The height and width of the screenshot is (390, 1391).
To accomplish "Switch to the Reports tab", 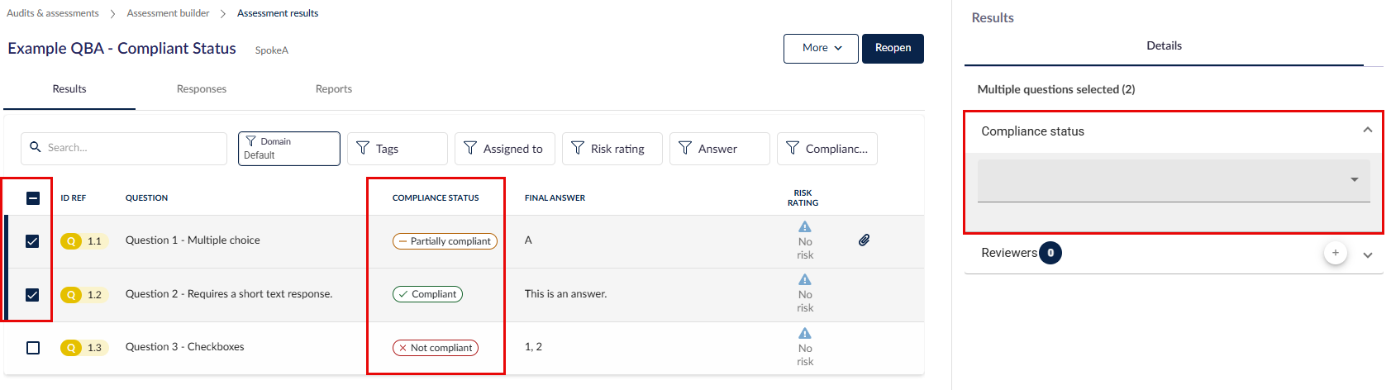I will pos(334,89).
